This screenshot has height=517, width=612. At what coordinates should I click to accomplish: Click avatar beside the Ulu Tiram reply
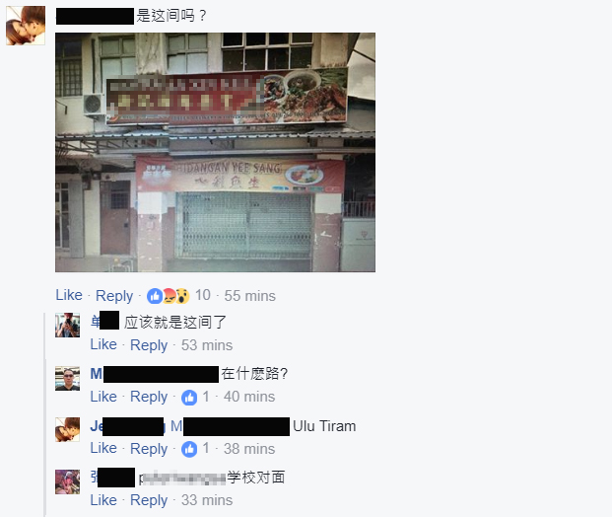68,429
